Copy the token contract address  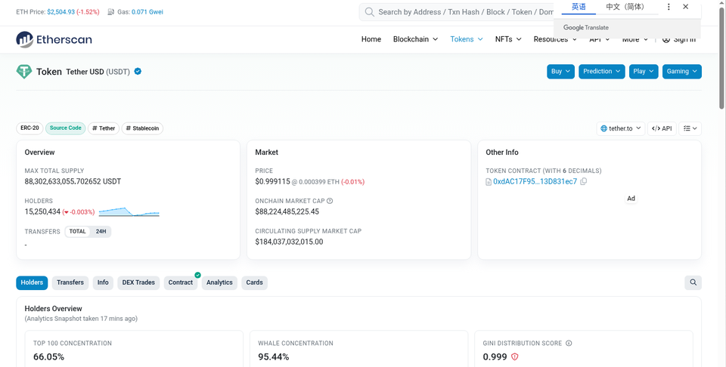(x=583, y=182)
